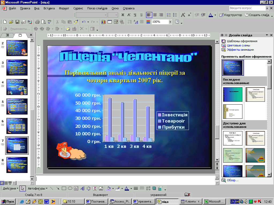Expand the Действия menu
The image size is (274, 205).
(x=10, y=188)
